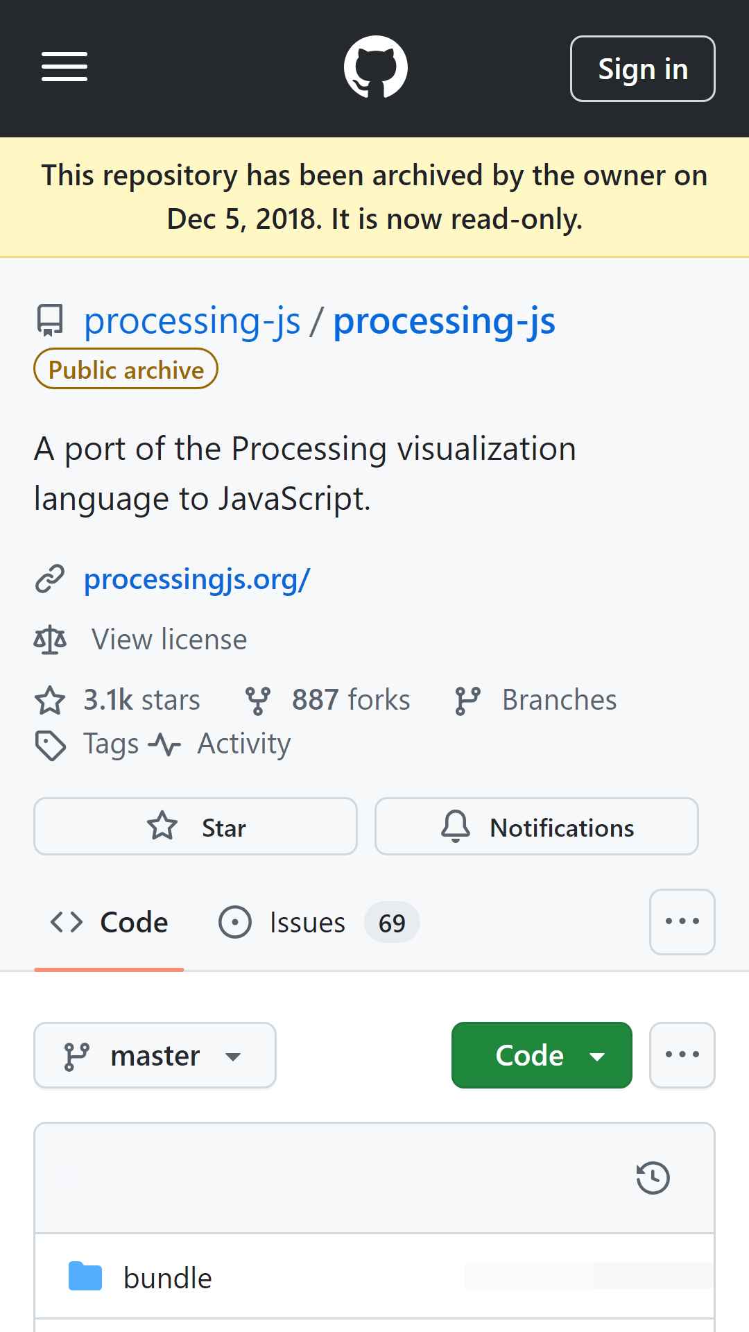This screenshot has width=749, height=1332.
Task: Expand the green Code dropdown
Action: tap(542, 1055)
